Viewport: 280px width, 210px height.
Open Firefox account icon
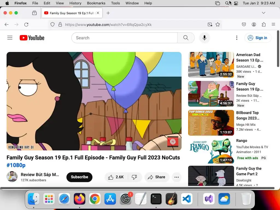tap(254, 24)
